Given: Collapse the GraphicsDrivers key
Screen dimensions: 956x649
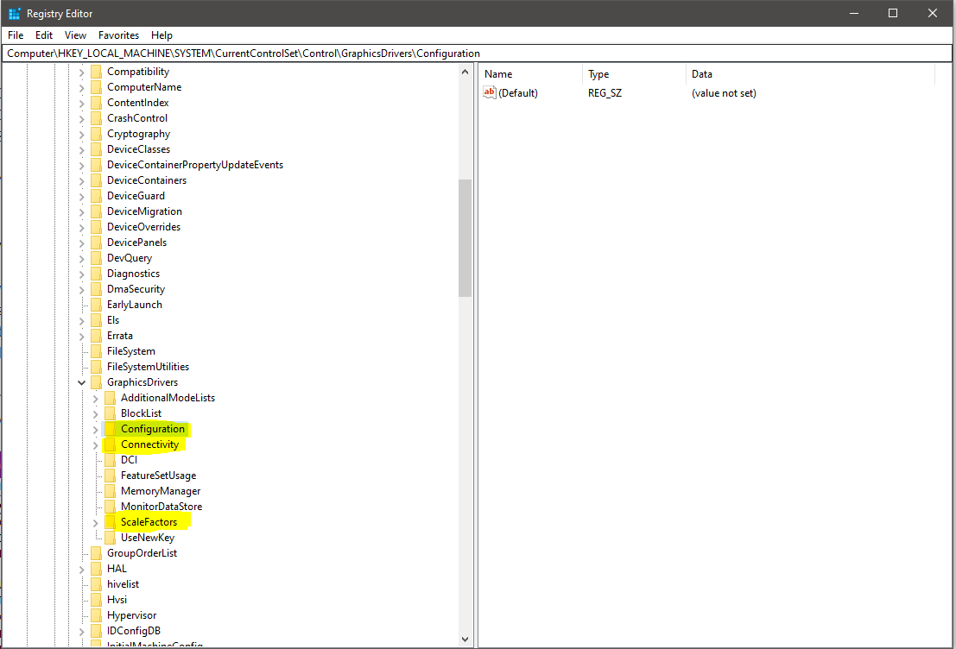Looking at the screenshot, I should point(82,382).
